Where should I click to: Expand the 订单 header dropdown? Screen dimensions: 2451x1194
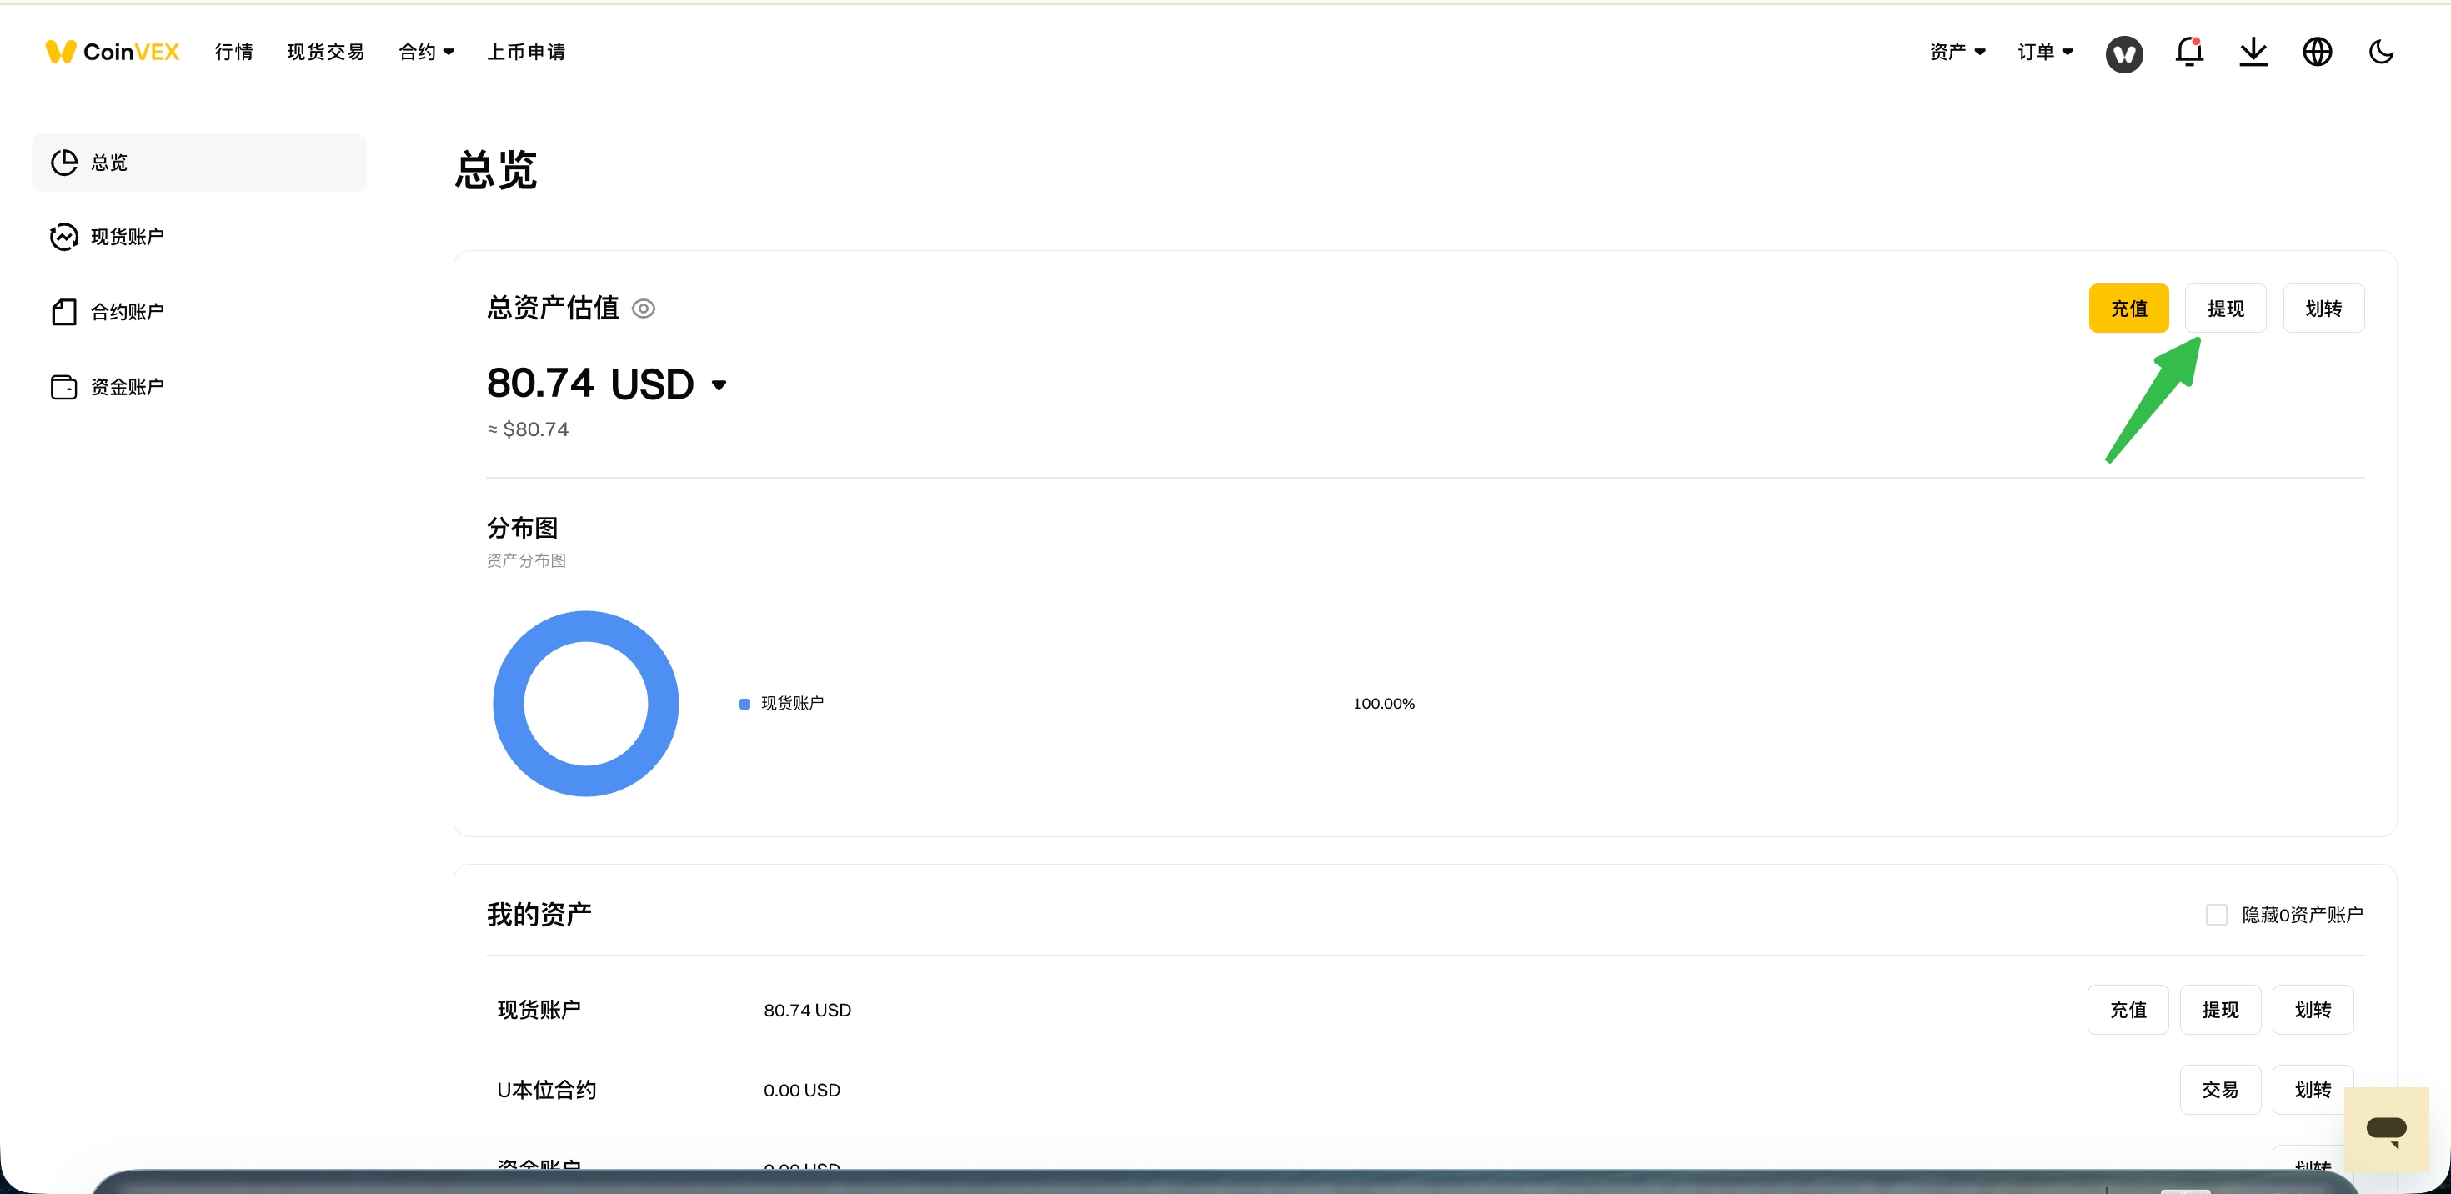2045,52
